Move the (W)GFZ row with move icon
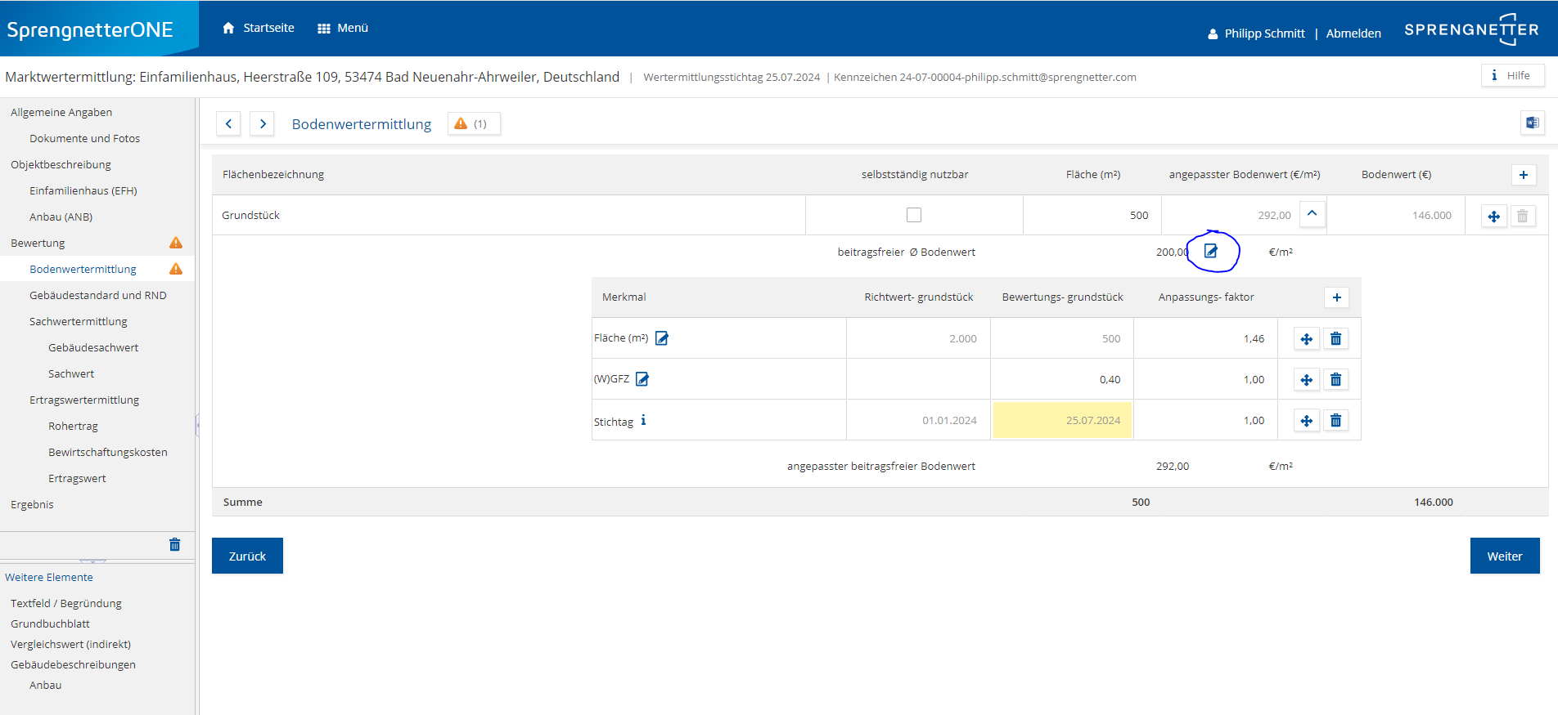 click(x=1306, y=379)
